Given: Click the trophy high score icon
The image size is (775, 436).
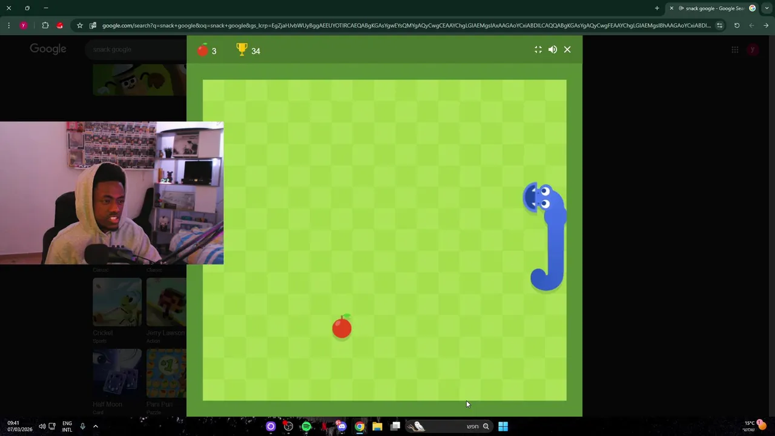Looking at the screenshot, I should 242,50.
